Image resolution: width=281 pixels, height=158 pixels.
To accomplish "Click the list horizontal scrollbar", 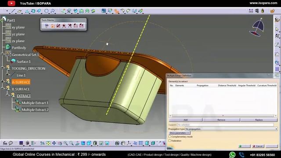I will click(223, 116).
